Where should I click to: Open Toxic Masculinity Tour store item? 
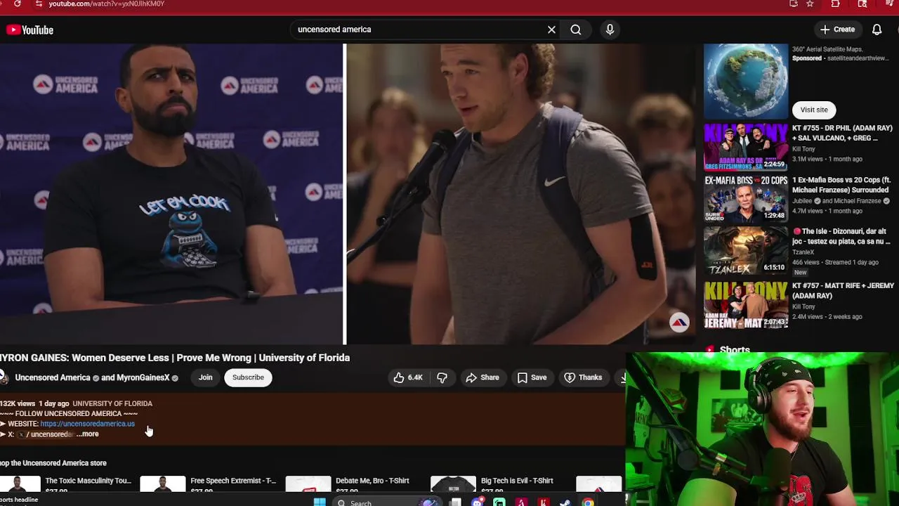pyautogui.click(x=88, y=481)
